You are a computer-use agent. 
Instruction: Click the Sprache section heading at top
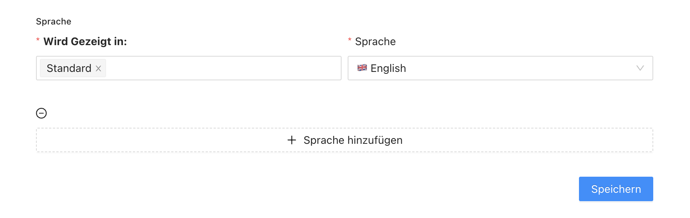(54, 21)
